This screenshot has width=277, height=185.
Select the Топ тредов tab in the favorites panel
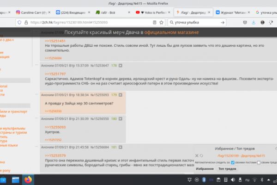tap(227, 169)
